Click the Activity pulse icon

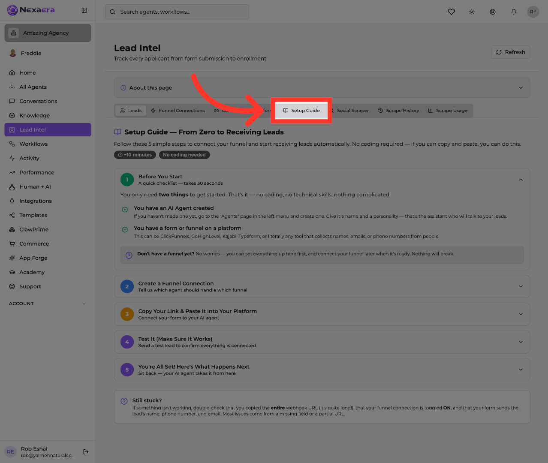coord(12,158)
